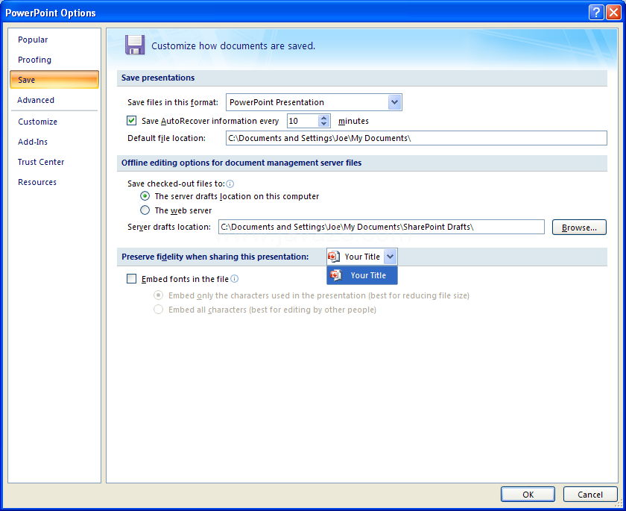This screenshot has width=626, height=511.
Task: Click the Help question mark icon
Action: tap(595, 13)
